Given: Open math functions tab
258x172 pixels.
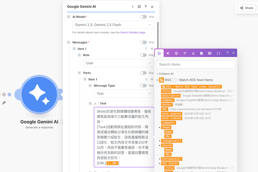Looking at the screenshot, I should pyautogui.click(x=185, y=53).
